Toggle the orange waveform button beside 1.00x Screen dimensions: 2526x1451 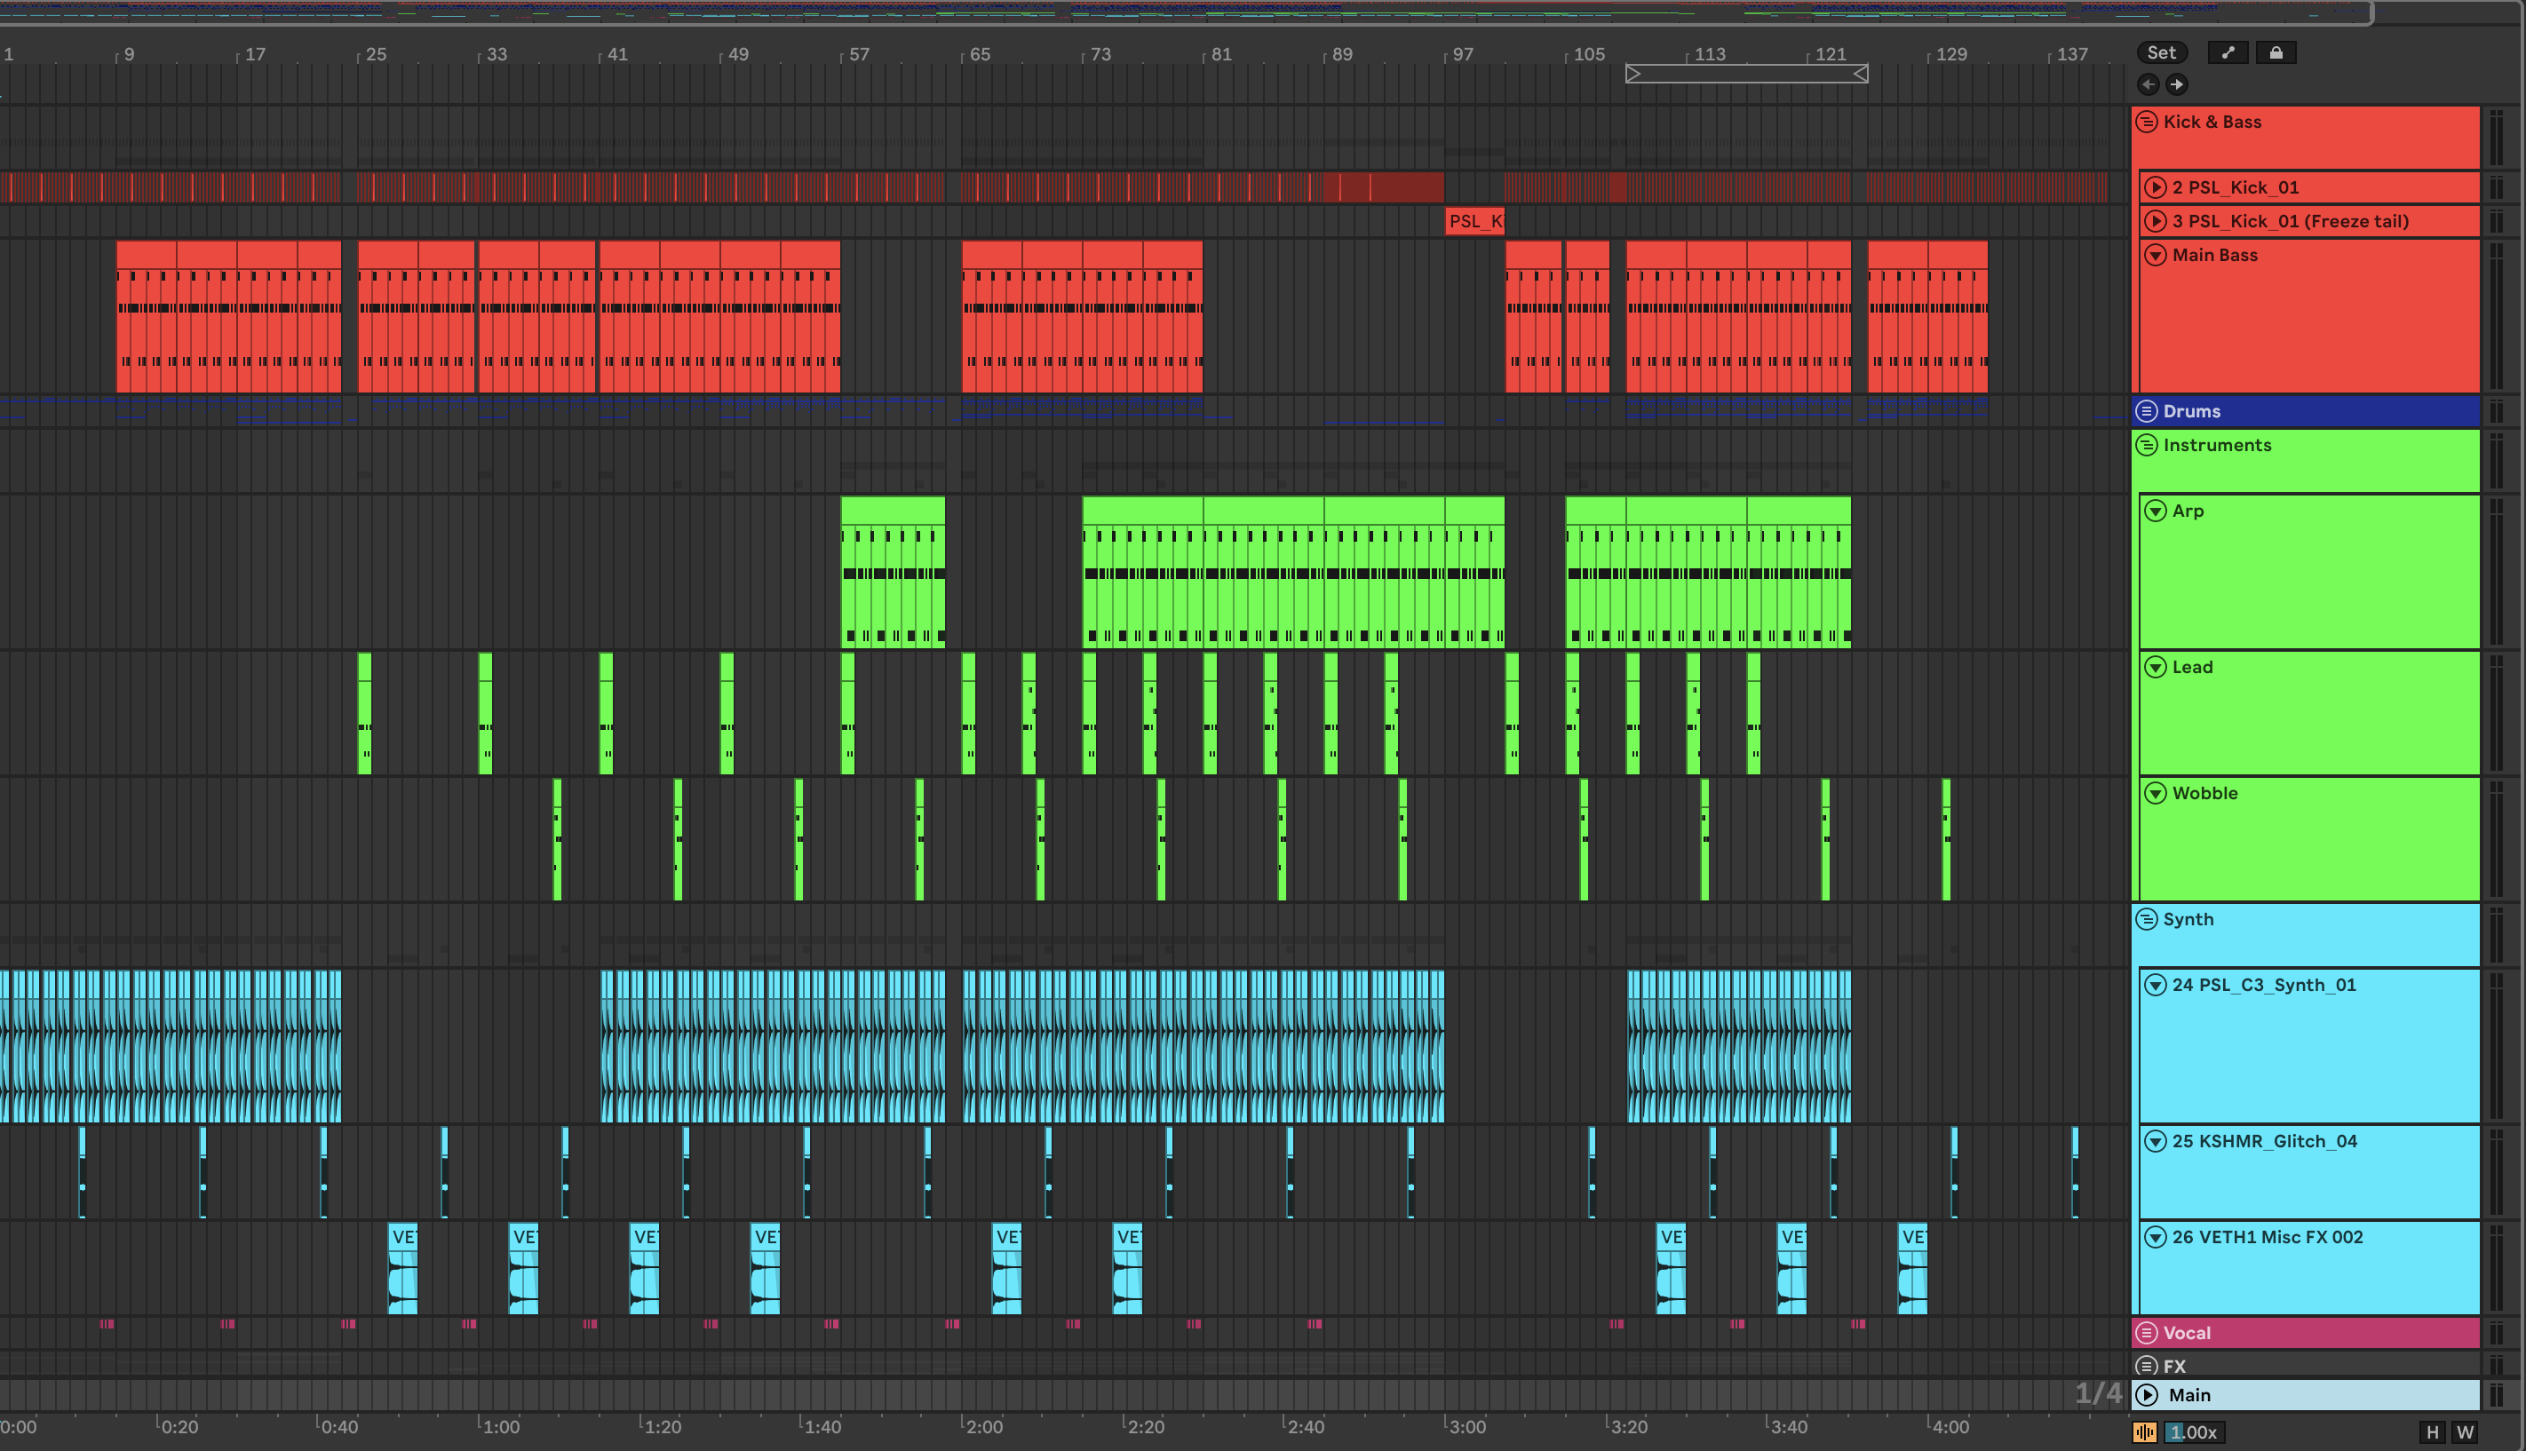coord(2145,1432)
